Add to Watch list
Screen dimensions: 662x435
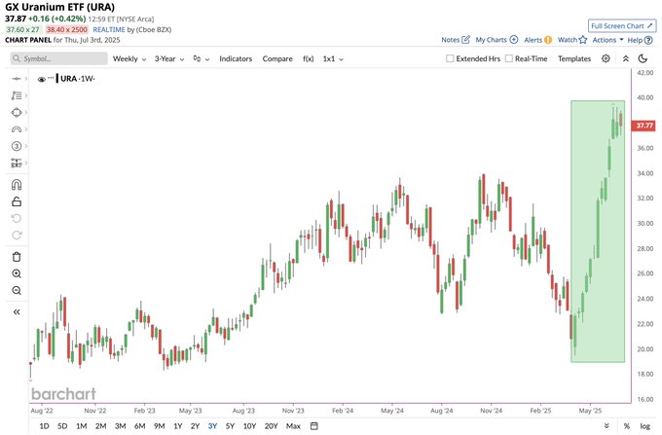(572, 40)
